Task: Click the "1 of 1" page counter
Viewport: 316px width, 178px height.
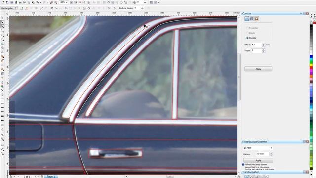Action: 27,177
